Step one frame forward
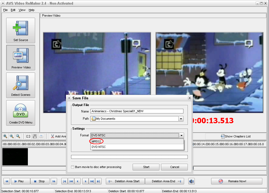The width and height of the screenshot is (269, 193). [x=85, y=181]
